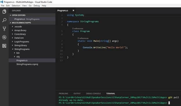
Task: Expand the DataCore folder arrow
Action: coord(12,38)
